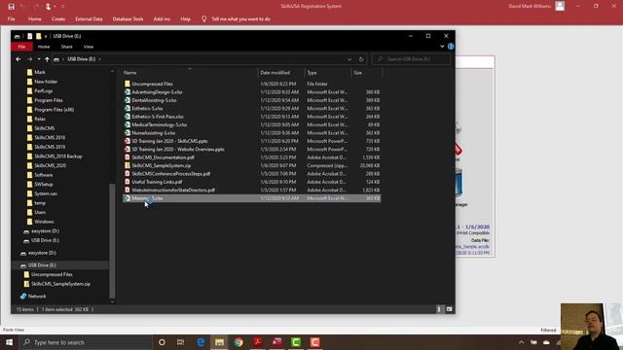Open Program Files (x86) in navigation pane
The height and width of the screenshot is (350, 623).
[x=55, y=110]
